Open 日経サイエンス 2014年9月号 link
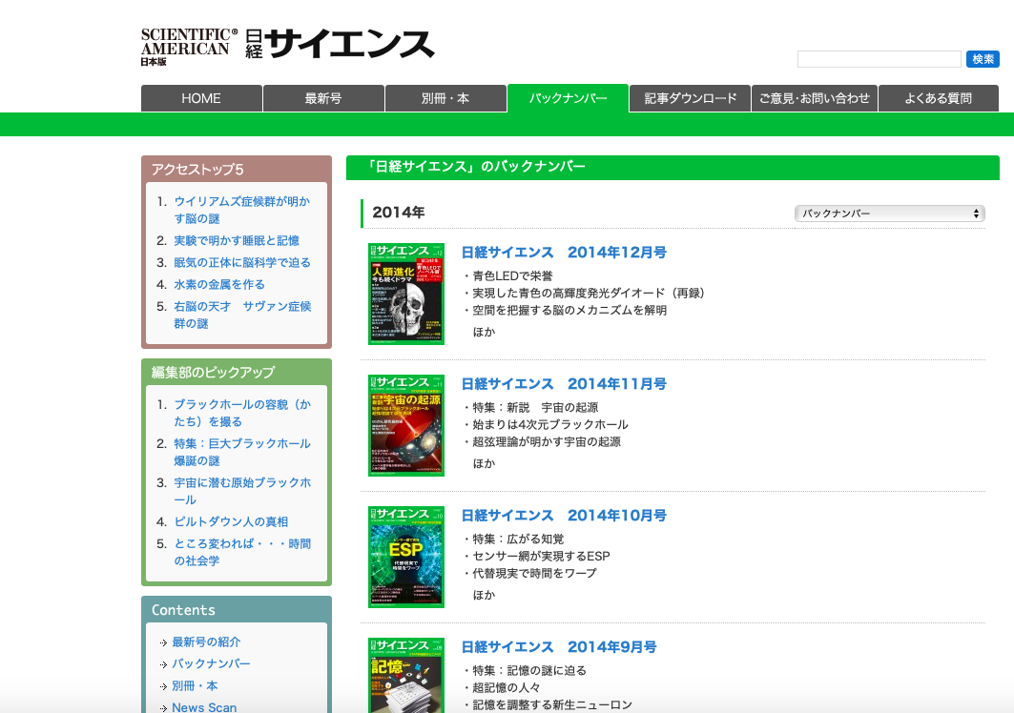 [x=559, y=647]
